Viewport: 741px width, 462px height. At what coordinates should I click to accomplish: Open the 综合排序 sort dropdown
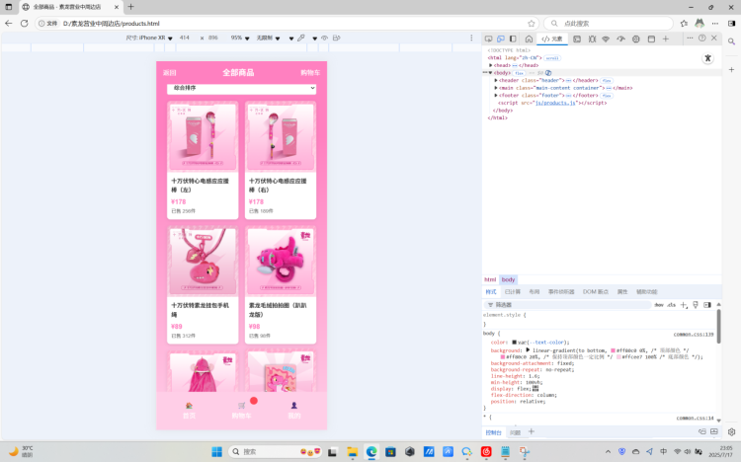[241, 88]
